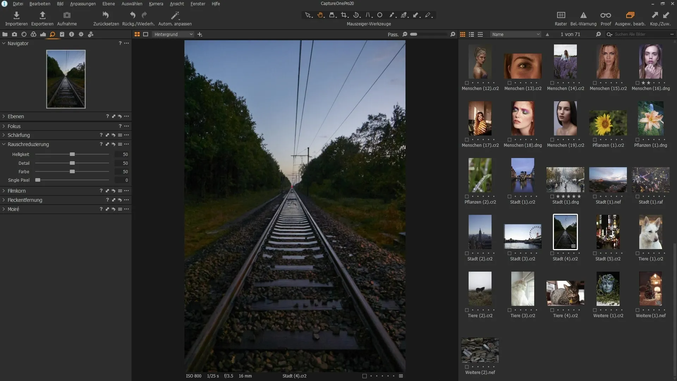Click the Importieren toolbar icon
The height and width of the screenshot is (381, 677).
[16, 15]
